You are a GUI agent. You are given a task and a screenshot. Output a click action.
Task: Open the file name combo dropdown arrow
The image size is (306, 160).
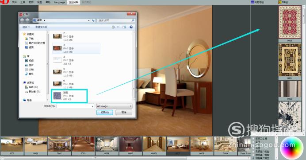92,106
